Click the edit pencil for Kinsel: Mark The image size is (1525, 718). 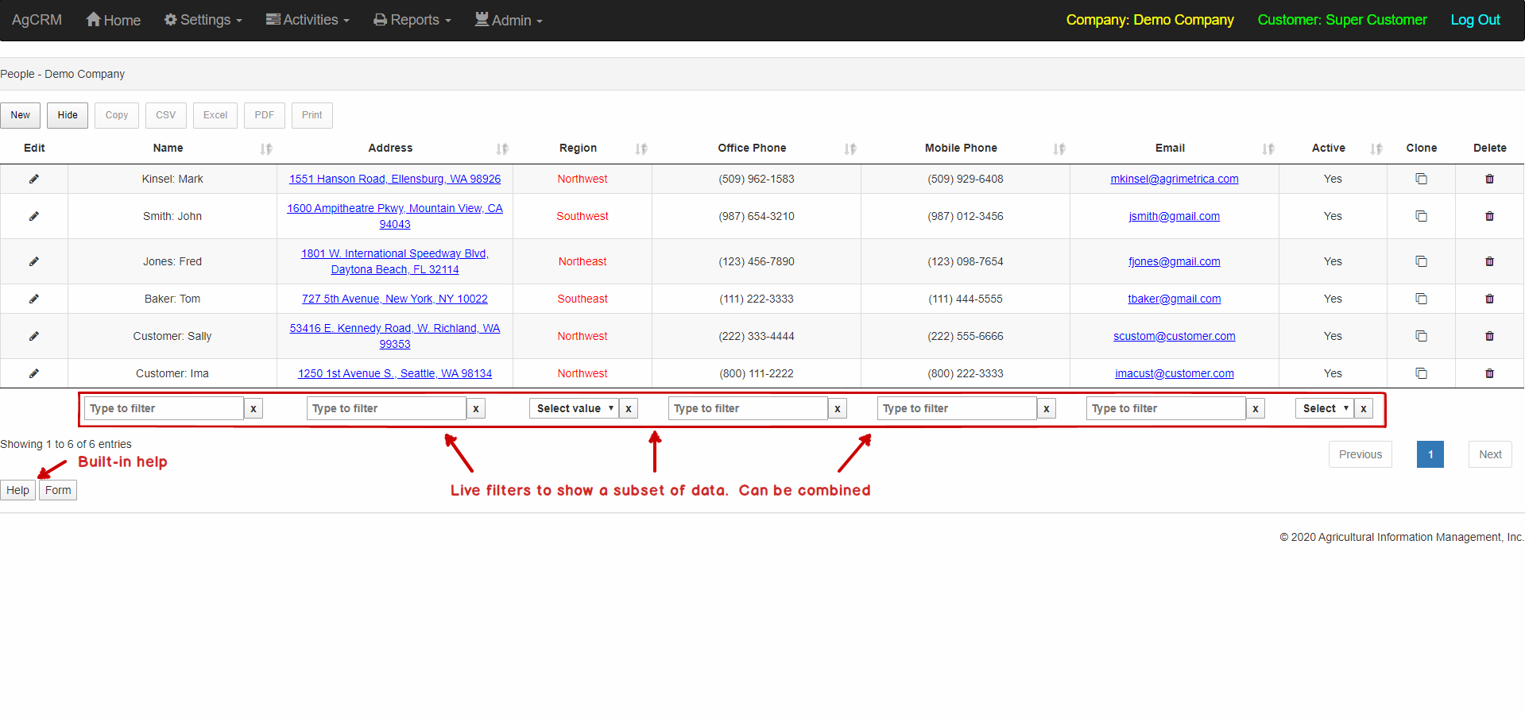click(33, 179)
